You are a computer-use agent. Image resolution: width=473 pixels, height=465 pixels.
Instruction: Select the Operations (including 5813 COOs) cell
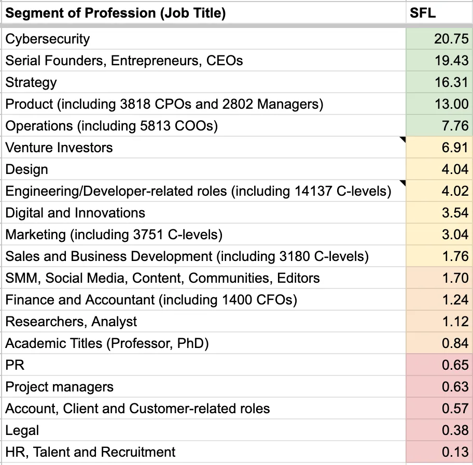(204, 126)
